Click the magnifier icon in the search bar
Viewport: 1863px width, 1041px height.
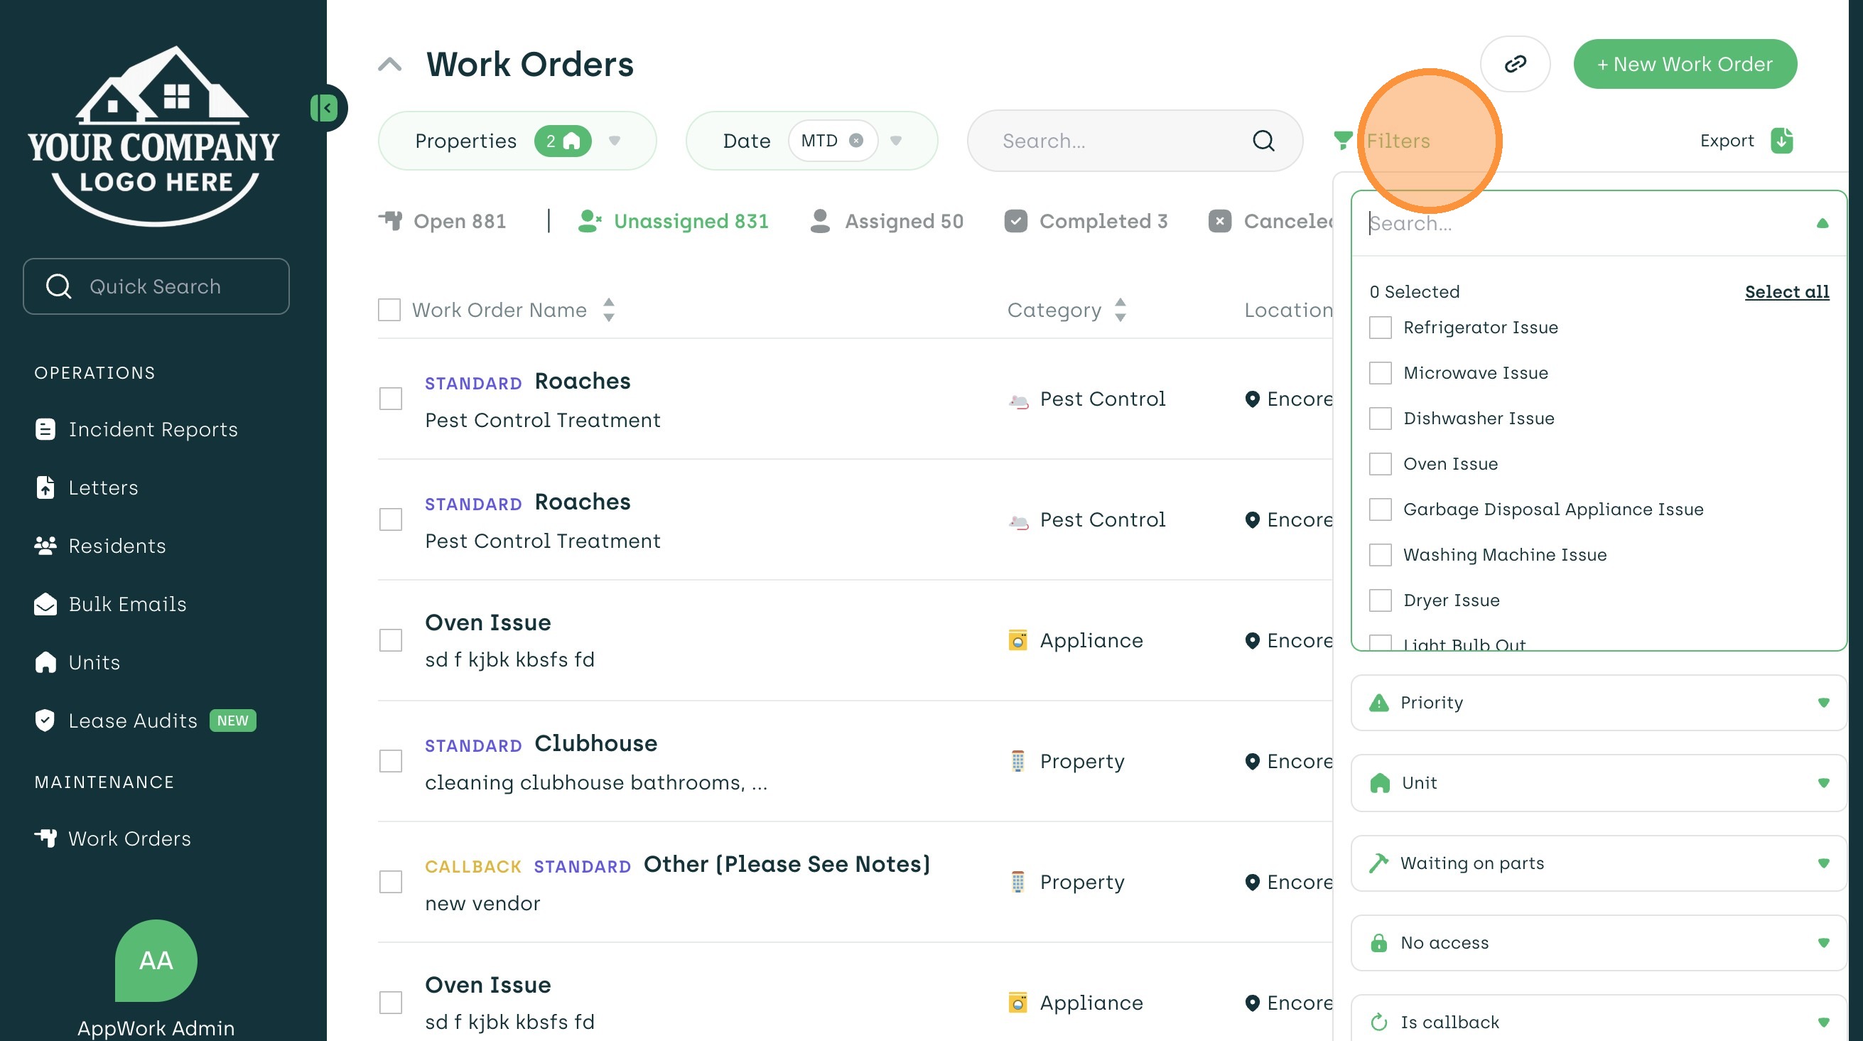tap(1263, 141)
